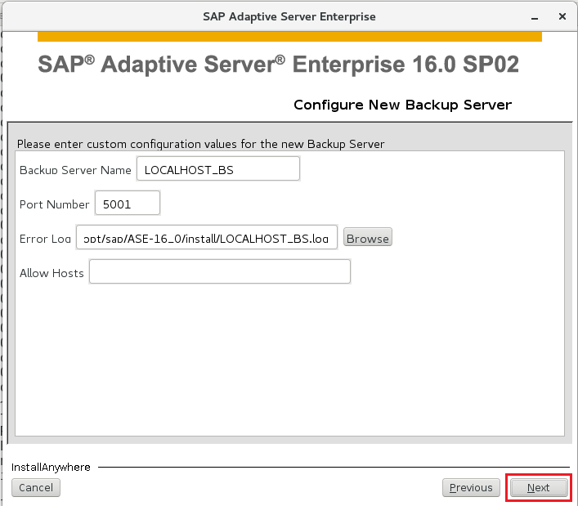This screenshot has width=578, height=506.
Task: Click the "Error Log" label
Action: click(45, 239)
